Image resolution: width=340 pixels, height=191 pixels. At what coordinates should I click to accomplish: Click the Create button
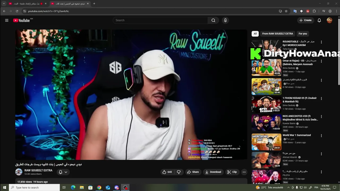tap(305, 20)
